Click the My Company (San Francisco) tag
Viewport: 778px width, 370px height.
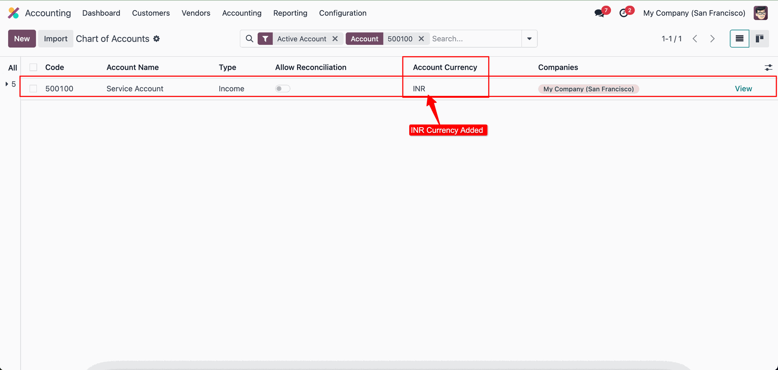(x=588, y=89)
